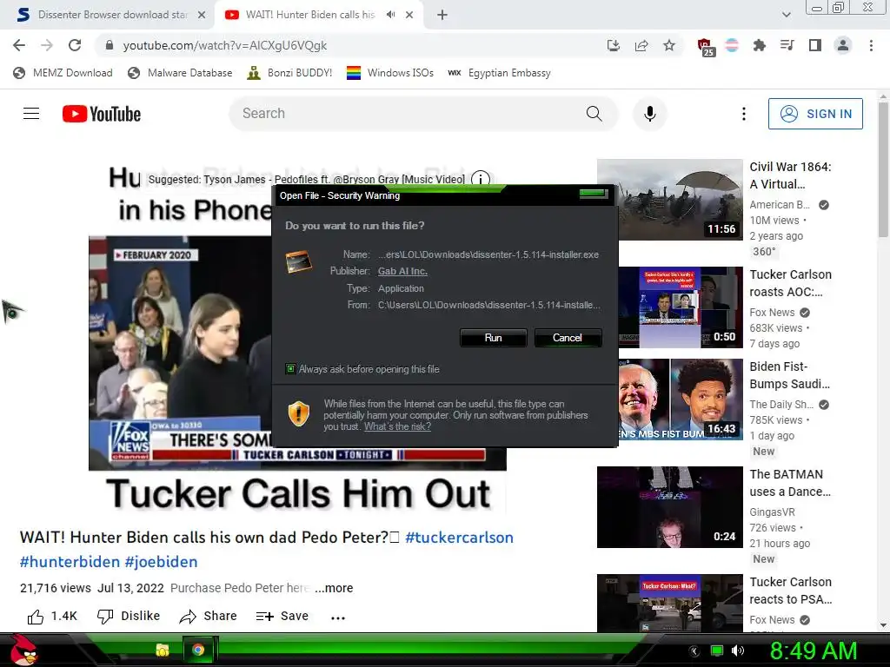The image size is (890, 667).
Task: Open a new tab with plus button
Action: (442, 15)
